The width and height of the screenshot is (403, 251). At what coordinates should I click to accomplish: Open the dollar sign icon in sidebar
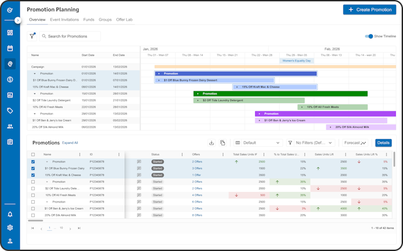pos(10,79)
